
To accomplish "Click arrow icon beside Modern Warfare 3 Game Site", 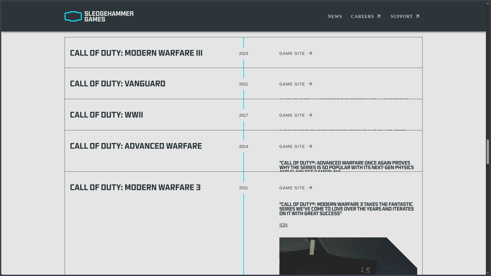I will (310, 188).
